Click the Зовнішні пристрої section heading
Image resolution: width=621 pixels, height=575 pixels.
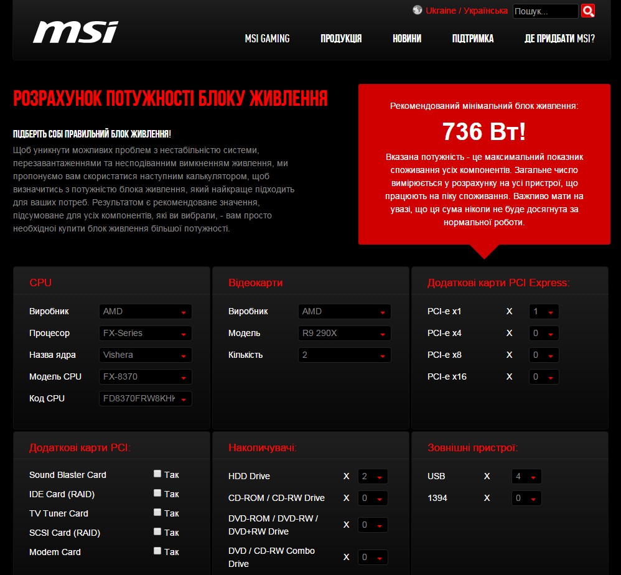point(472,448)
